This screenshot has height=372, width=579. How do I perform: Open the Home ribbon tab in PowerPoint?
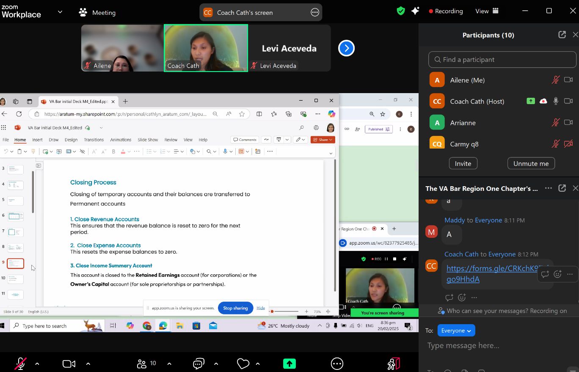click(x=20, y=140)
